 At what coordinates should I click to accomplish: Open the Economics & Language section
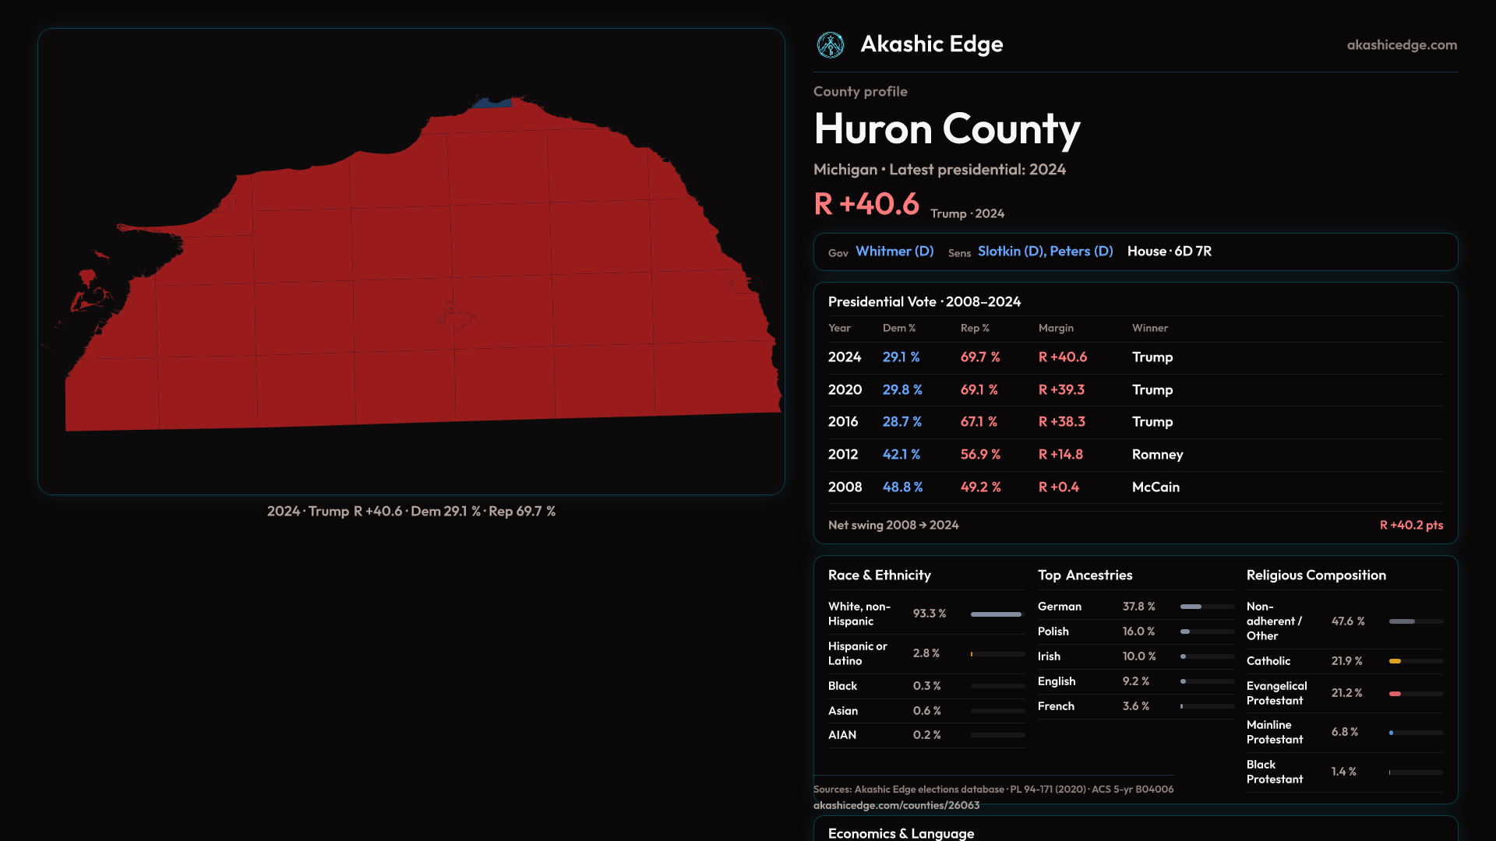(x=901, y=832)
